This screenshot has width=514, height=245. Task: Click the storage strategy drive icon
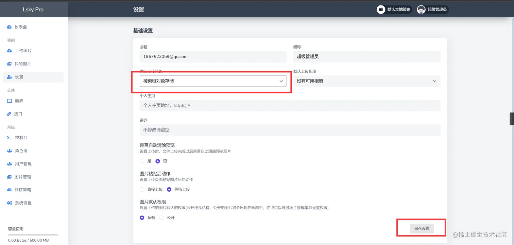(x=10, y=190)
